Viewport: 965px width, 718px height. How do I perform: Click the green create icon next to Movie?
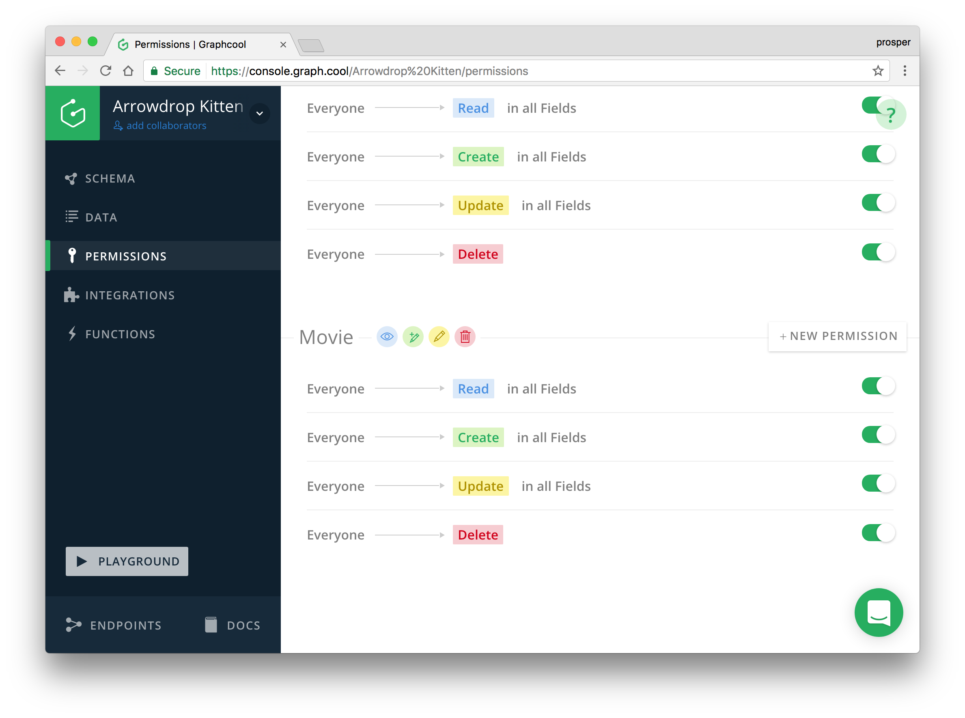coord(413,337)
